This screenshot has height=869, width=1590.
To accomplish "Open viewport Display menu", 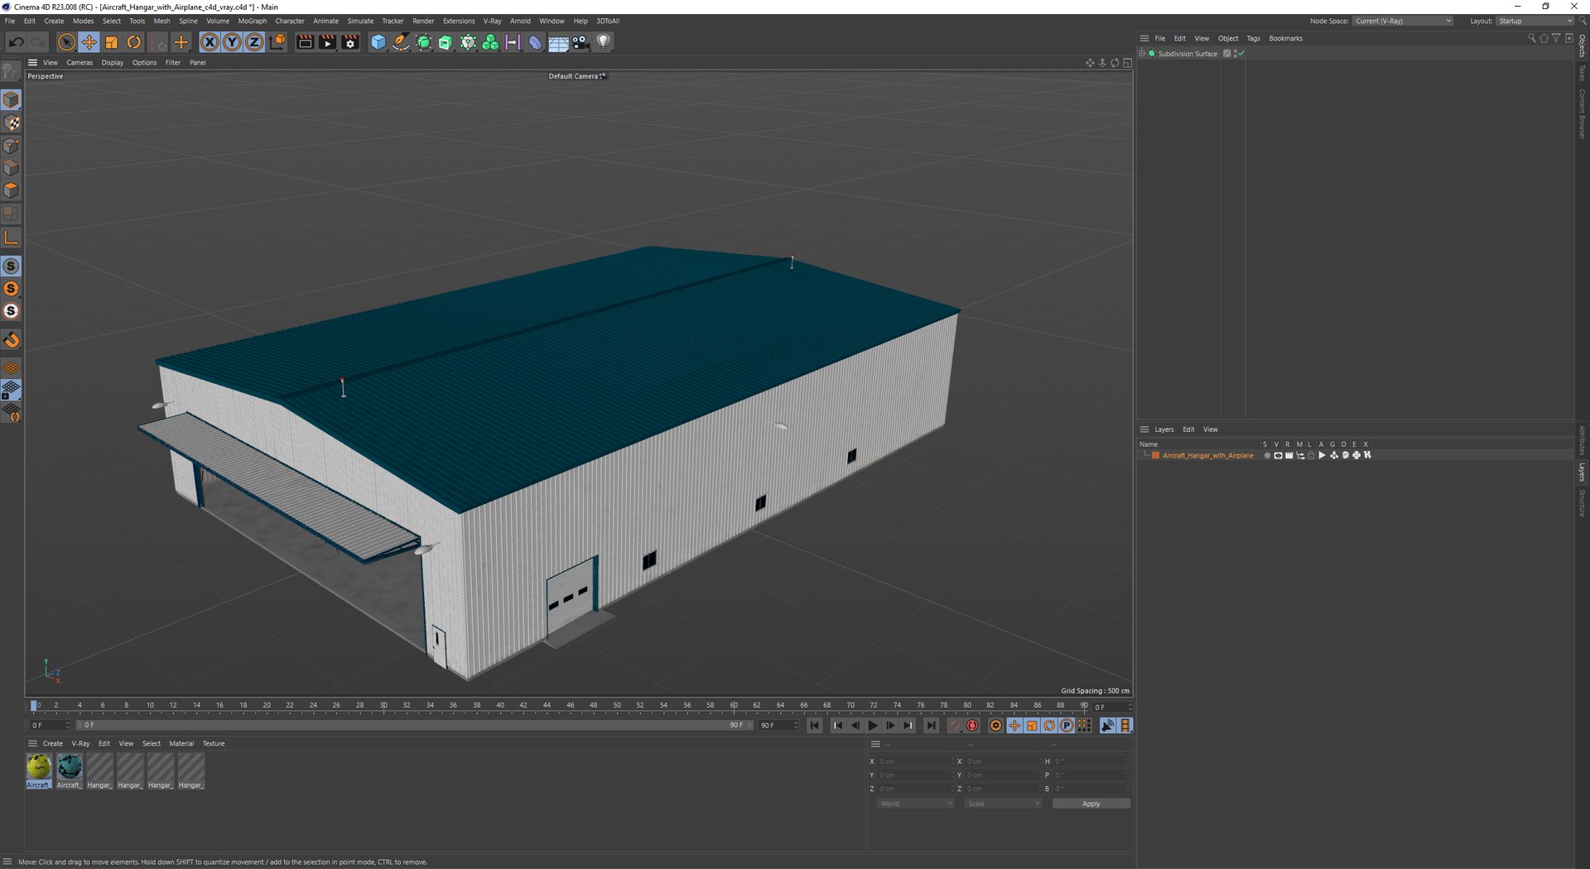I will [113, 63].
